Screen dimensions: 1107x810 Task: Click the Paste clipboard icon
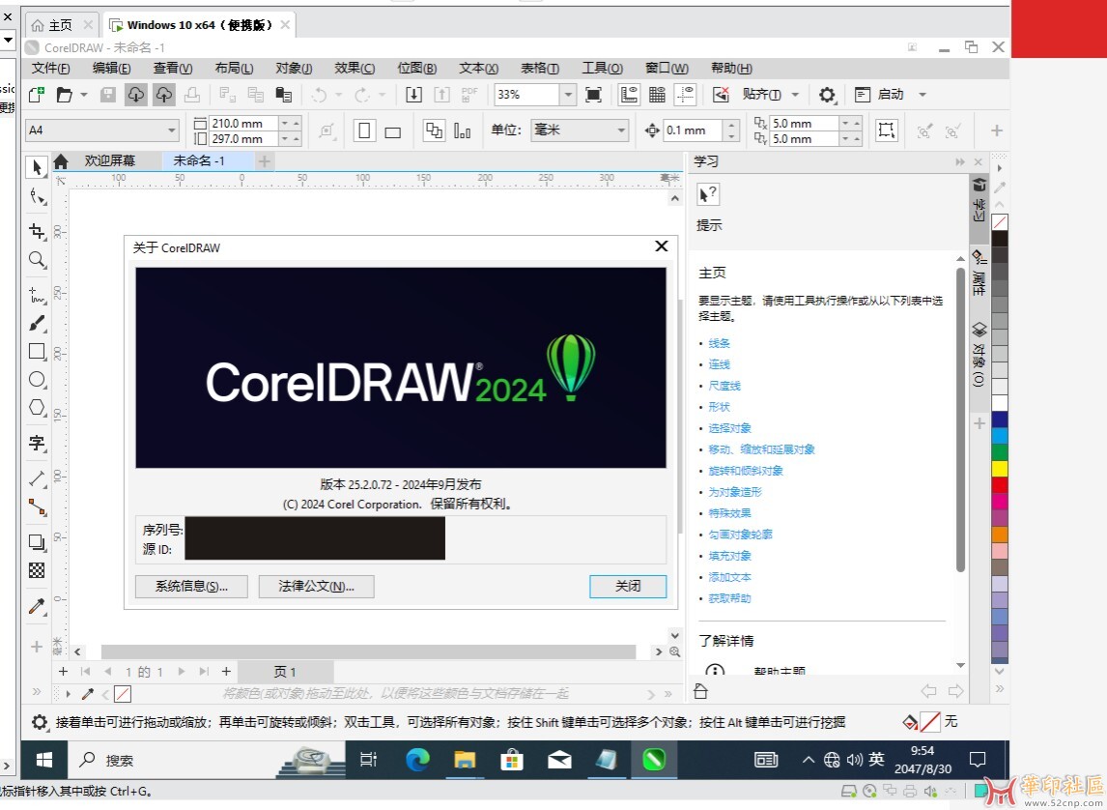[284, 95]
